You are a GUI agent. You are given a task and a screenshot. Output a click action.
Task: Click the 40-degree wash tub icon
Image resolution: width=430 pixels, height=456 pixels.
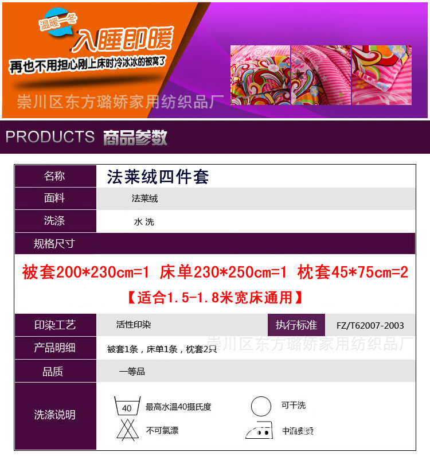[x=127, y=406]
